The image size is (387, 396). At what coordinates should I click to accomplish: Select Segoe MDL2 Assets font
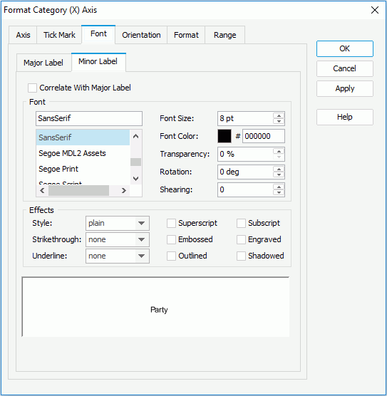pyautogui.click(x=83, y=153)
